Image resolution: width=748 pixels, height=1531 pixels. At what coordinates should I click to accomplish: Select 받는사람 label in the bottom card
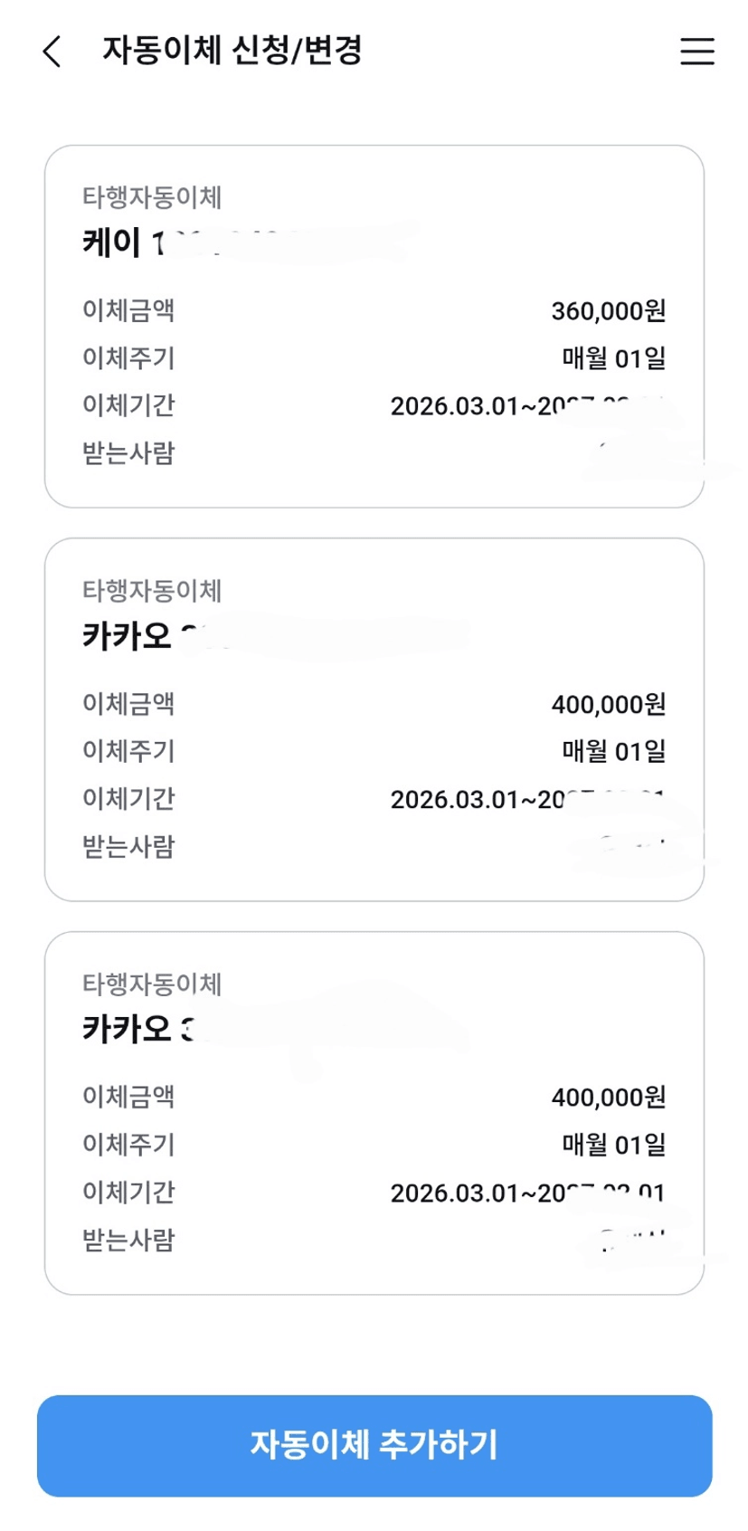point(128,1240)
